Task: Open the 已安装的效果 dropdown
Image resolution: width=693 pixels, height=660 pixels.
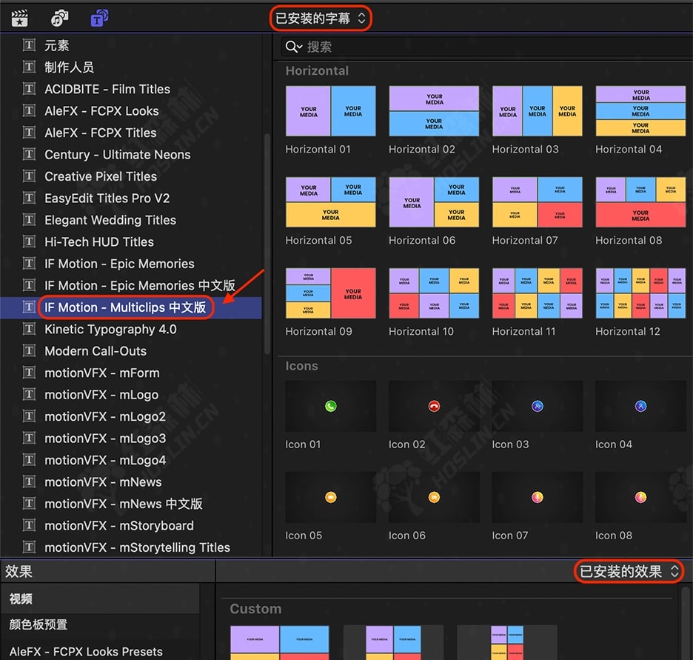Action: [629, 571]
